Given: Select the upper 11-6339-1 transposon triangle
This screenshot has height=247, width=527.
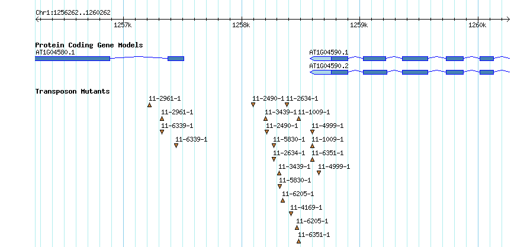Looking at the screenshot, I should click(162, 132).
